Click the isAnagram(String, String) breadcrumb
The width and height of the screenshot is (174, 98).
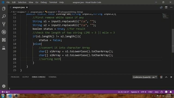[x=72, y=12]
